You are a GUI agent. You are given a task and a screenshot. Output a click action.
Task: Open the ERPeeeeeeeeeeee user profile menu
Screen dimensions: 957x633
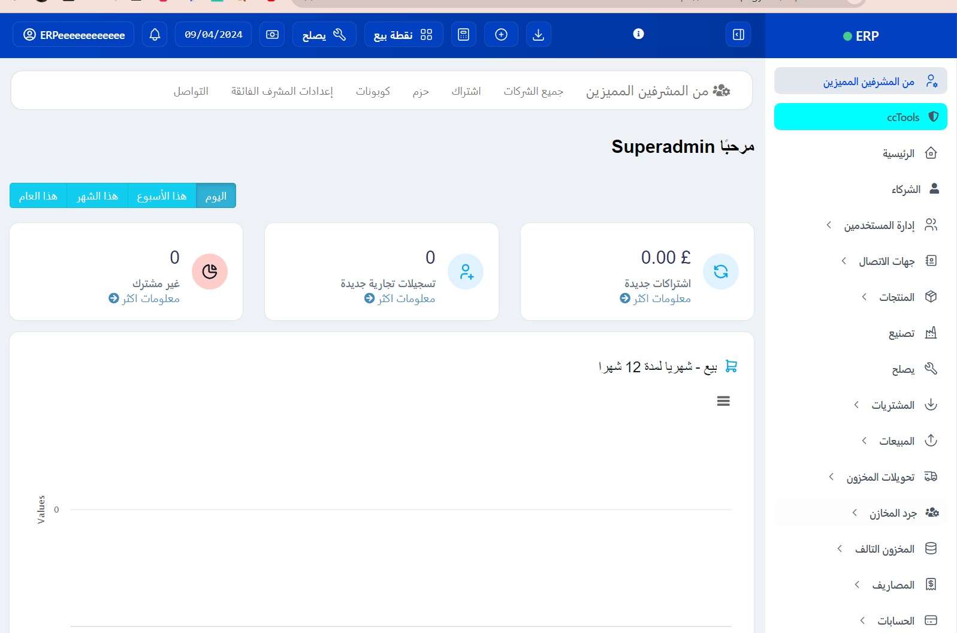74,35
